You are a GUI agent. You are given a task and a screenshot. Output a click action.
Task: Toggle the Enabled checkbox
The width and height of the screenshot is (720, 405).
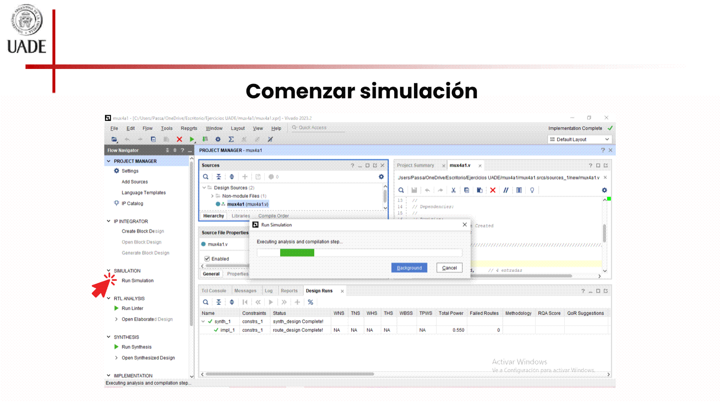point(207,259)
